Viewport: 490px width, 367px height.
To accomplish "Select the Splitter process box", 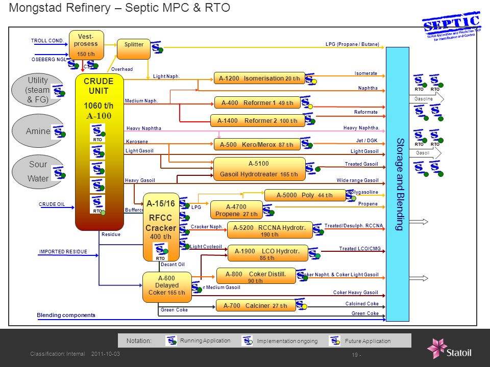I will tap(134, 49).
